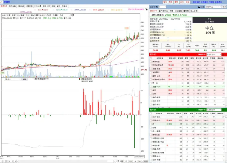This screenshot has width=227, height=163.
Task: Open 新聞 tab in right panel
Action: [x=171, y=11]
